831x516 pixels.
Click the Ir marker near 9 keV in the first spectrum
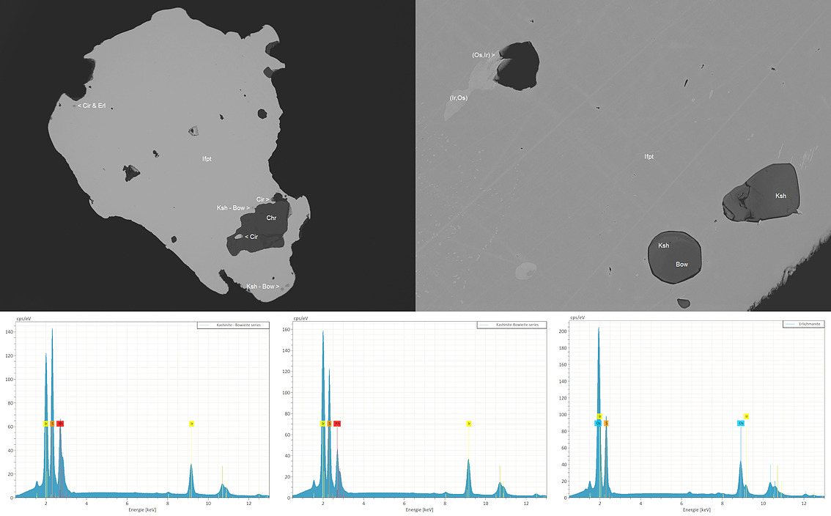(191, 424)
